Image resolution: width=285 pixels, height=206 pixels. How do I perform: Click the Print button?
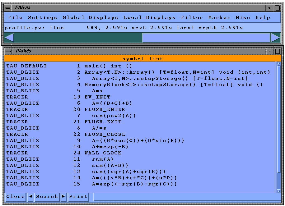pos(78,197)
